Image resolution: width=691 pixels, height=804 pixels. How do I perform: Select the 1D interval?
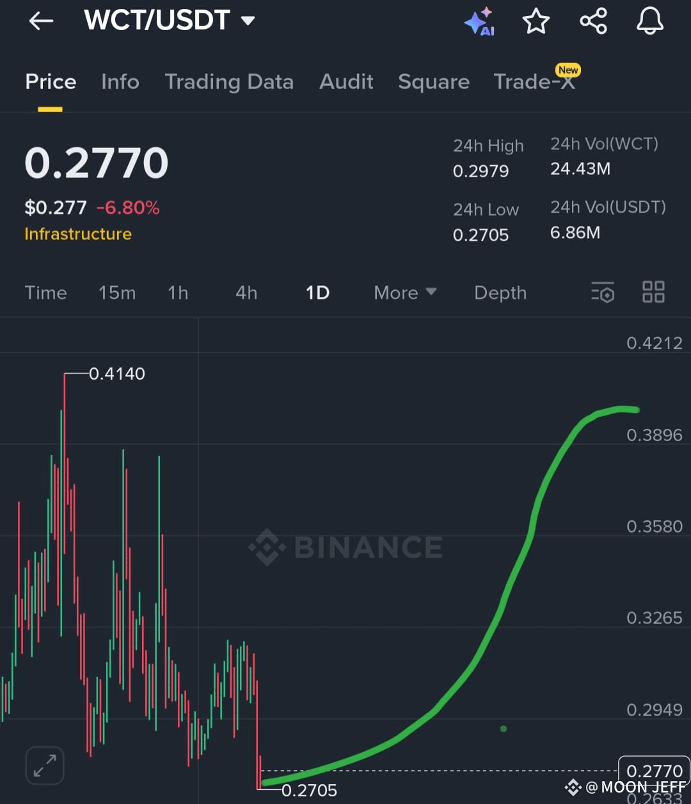[317, 293]
